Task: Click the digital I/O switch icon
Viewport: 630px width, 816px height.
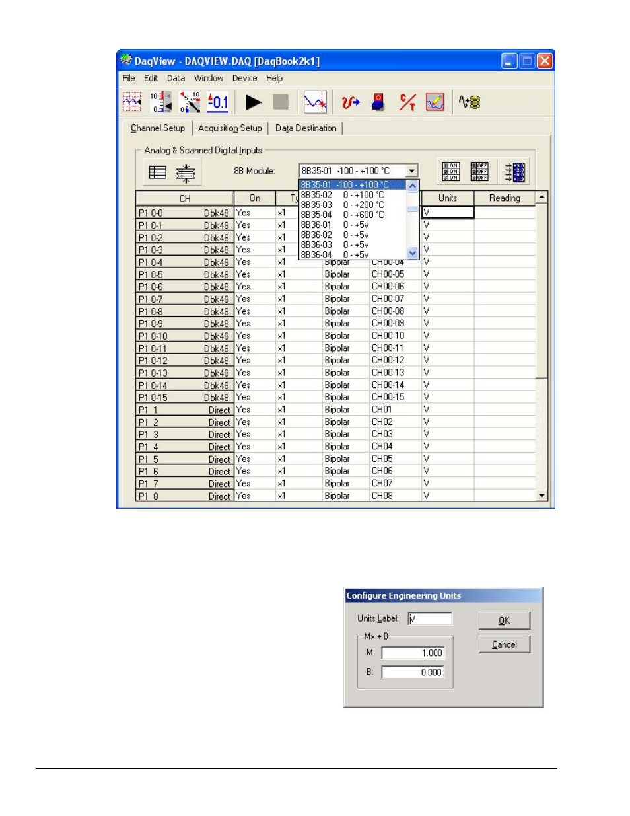Action: coord(378,102)
